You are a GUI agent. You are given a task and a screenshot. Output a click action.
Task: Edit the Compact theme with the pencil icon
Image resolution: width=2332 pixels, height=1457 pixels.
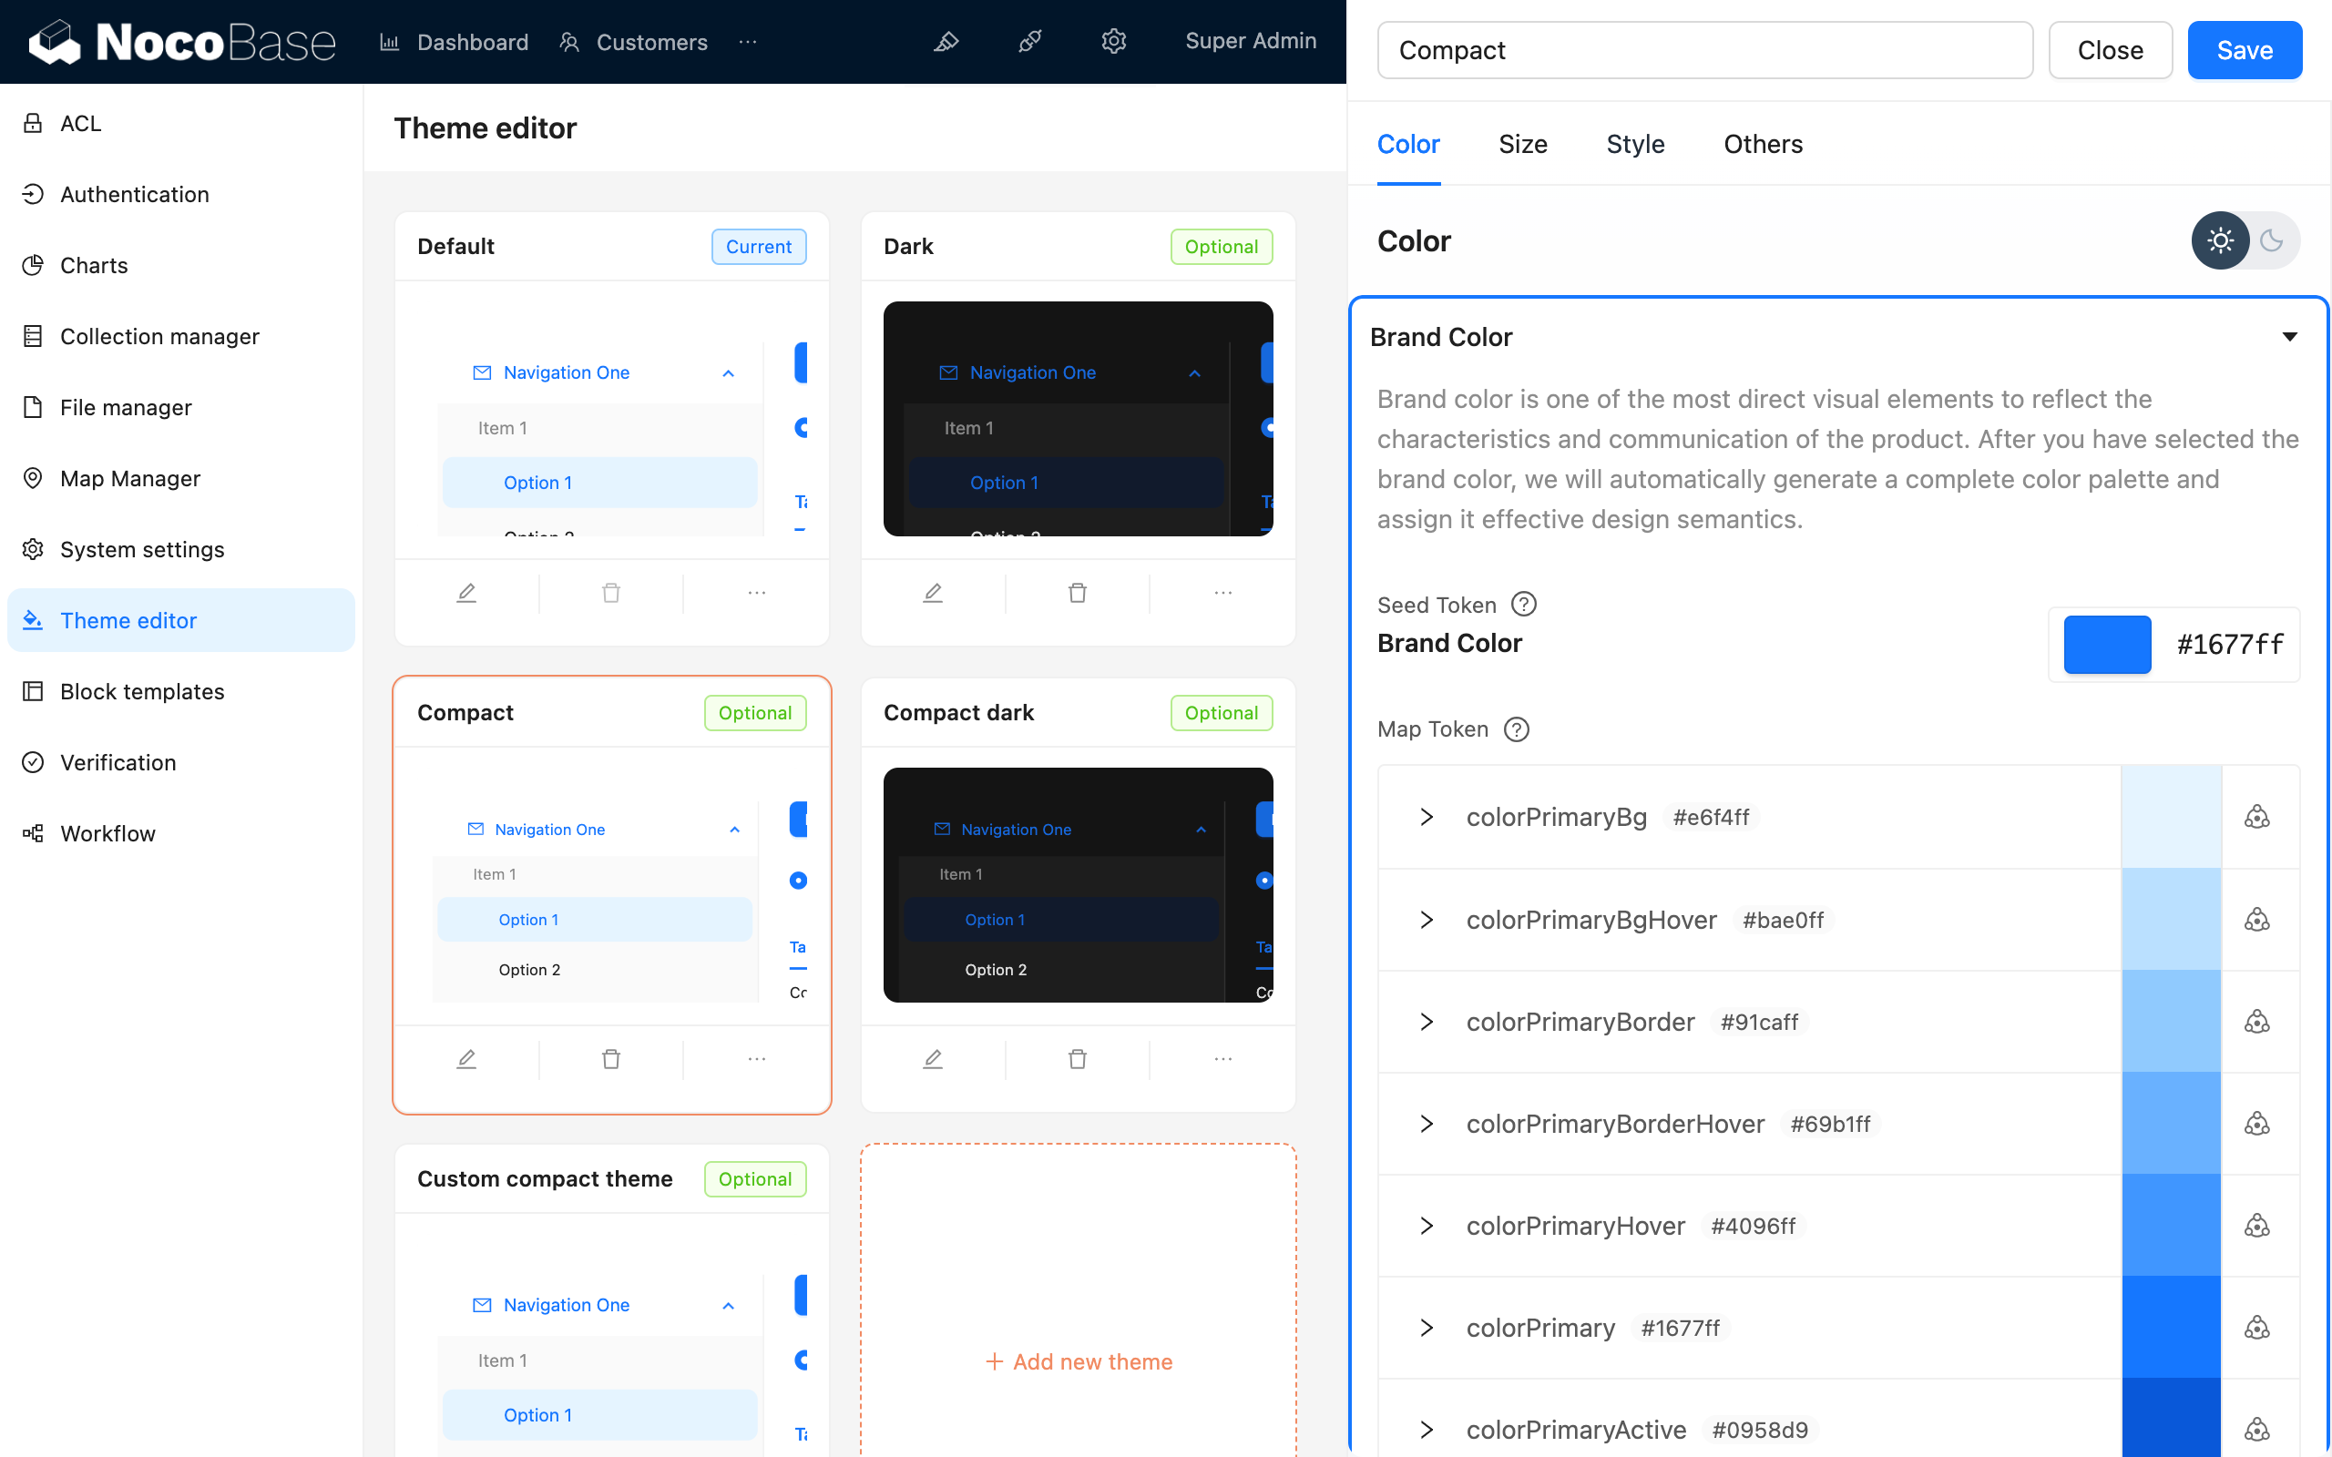(x=466, y=1058)
